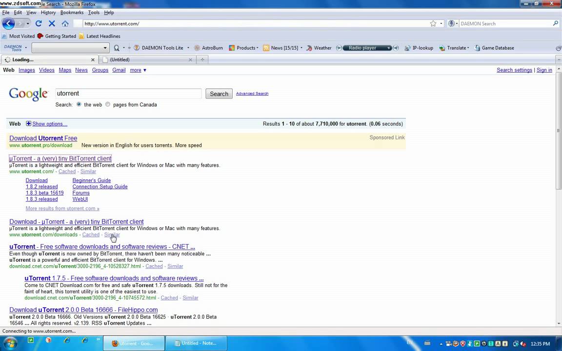Open the Getting Started bookmark
This screenshot has width=562, height=351.
coord(57,36)
